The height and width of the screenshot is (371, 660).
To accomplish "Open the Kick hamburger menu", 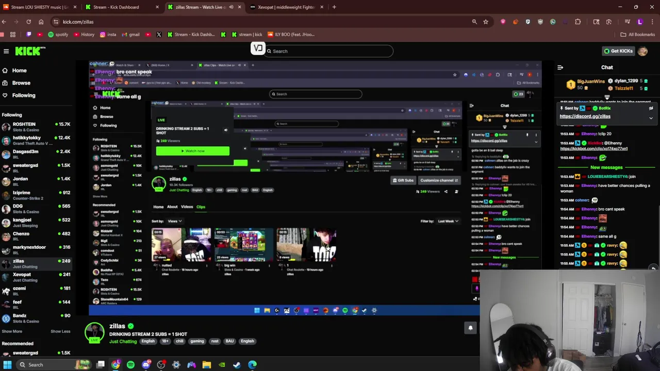I will (x=6, y=51).
